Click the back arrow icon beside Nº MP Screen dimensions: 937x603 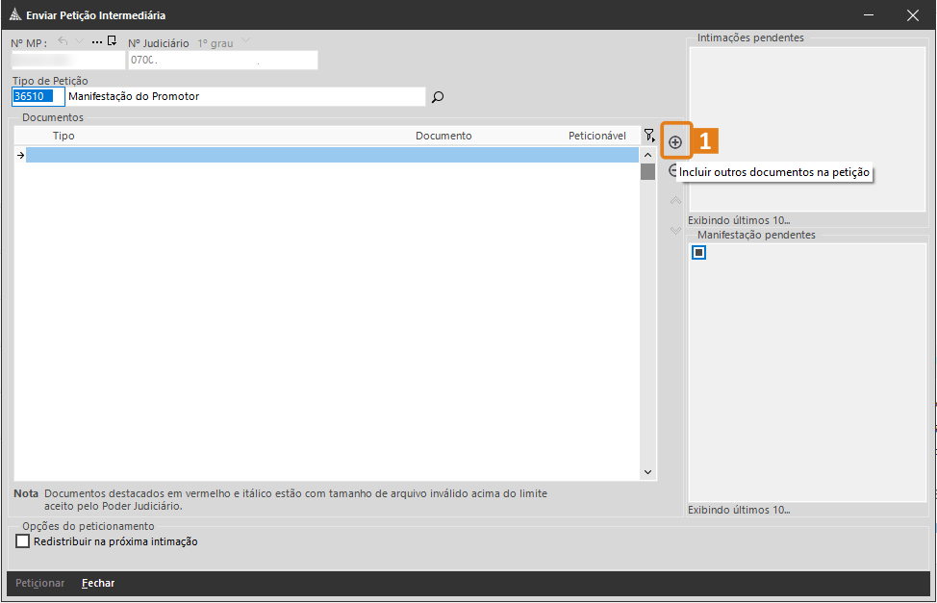tap(63, 41)
